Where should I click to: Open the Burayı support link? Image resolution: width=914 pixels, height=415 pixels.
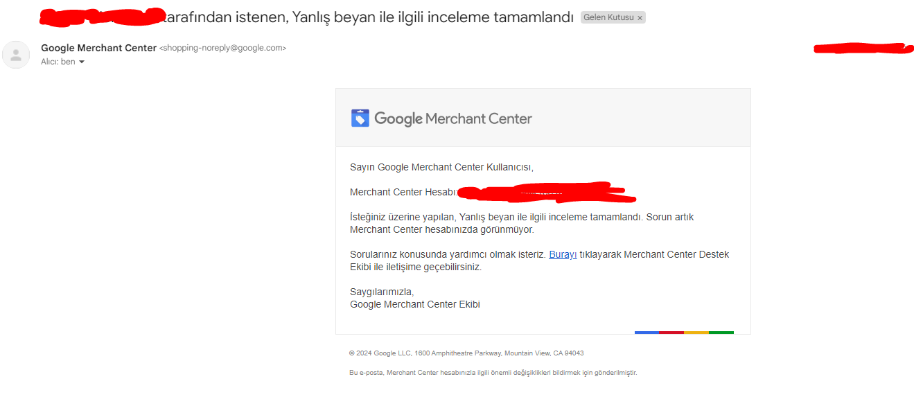(563, 254)
